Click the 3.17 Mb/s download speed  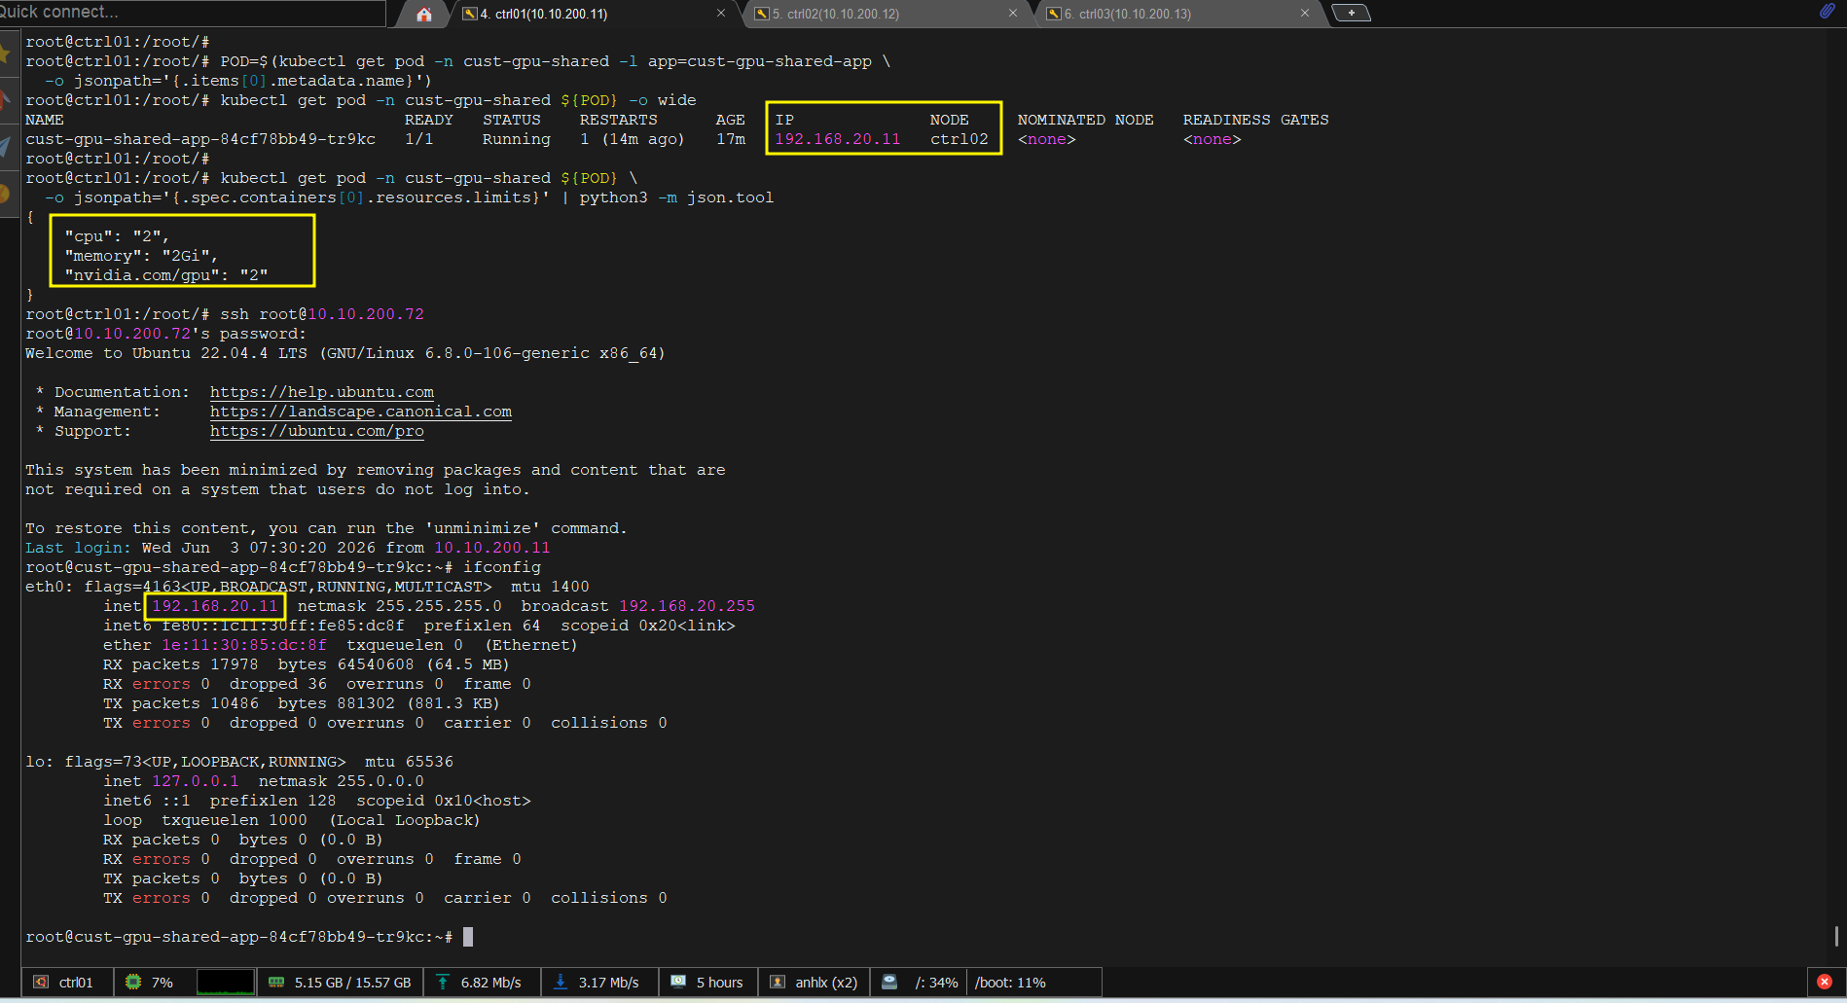click(609, 983)
